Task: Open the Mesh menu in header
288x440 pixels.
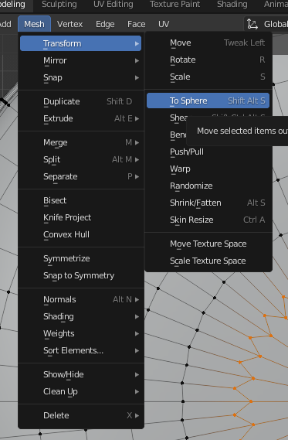Action: point(34,24)
